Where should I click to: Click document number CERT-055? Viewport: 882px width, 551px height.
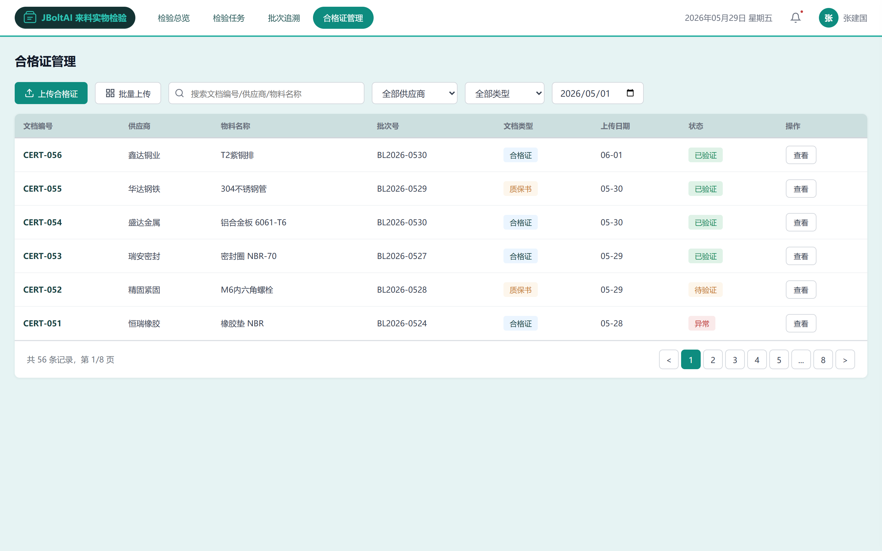tap(43, 189)
